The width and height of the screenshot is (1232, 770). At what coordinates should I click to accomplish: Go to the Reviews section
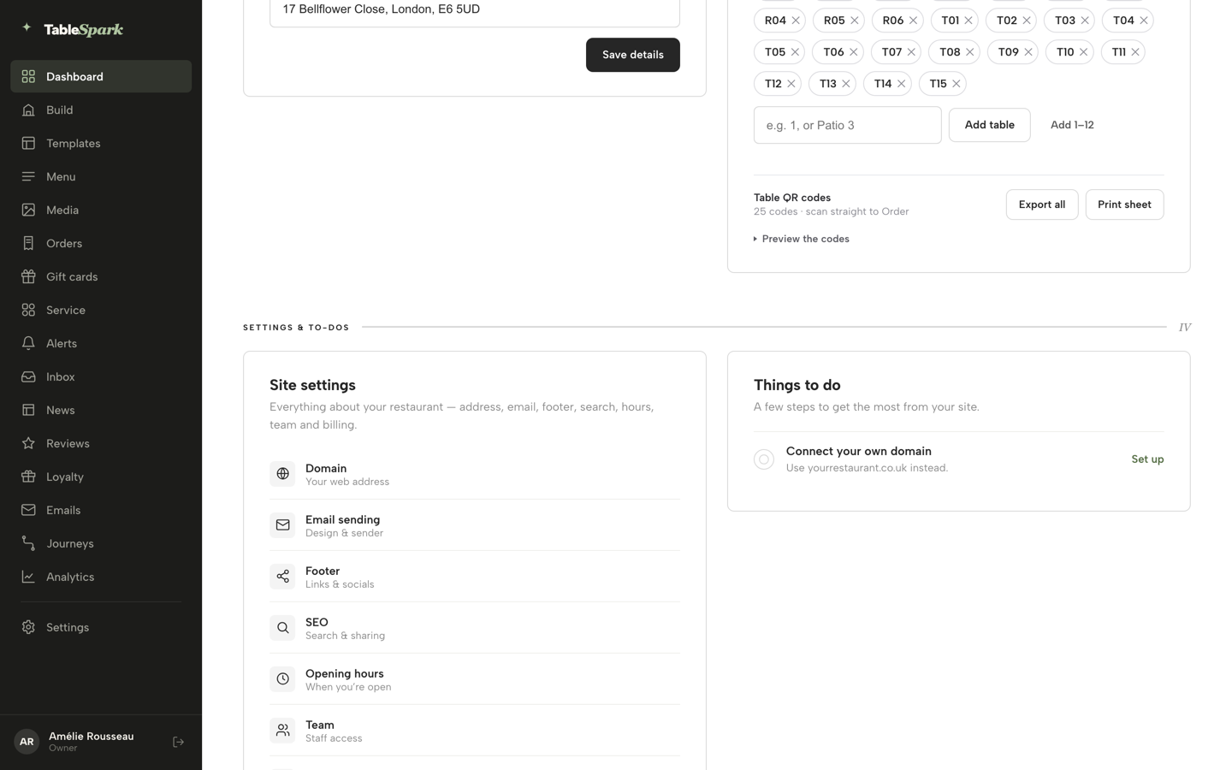pyautogui.click(x=101, y=443)
